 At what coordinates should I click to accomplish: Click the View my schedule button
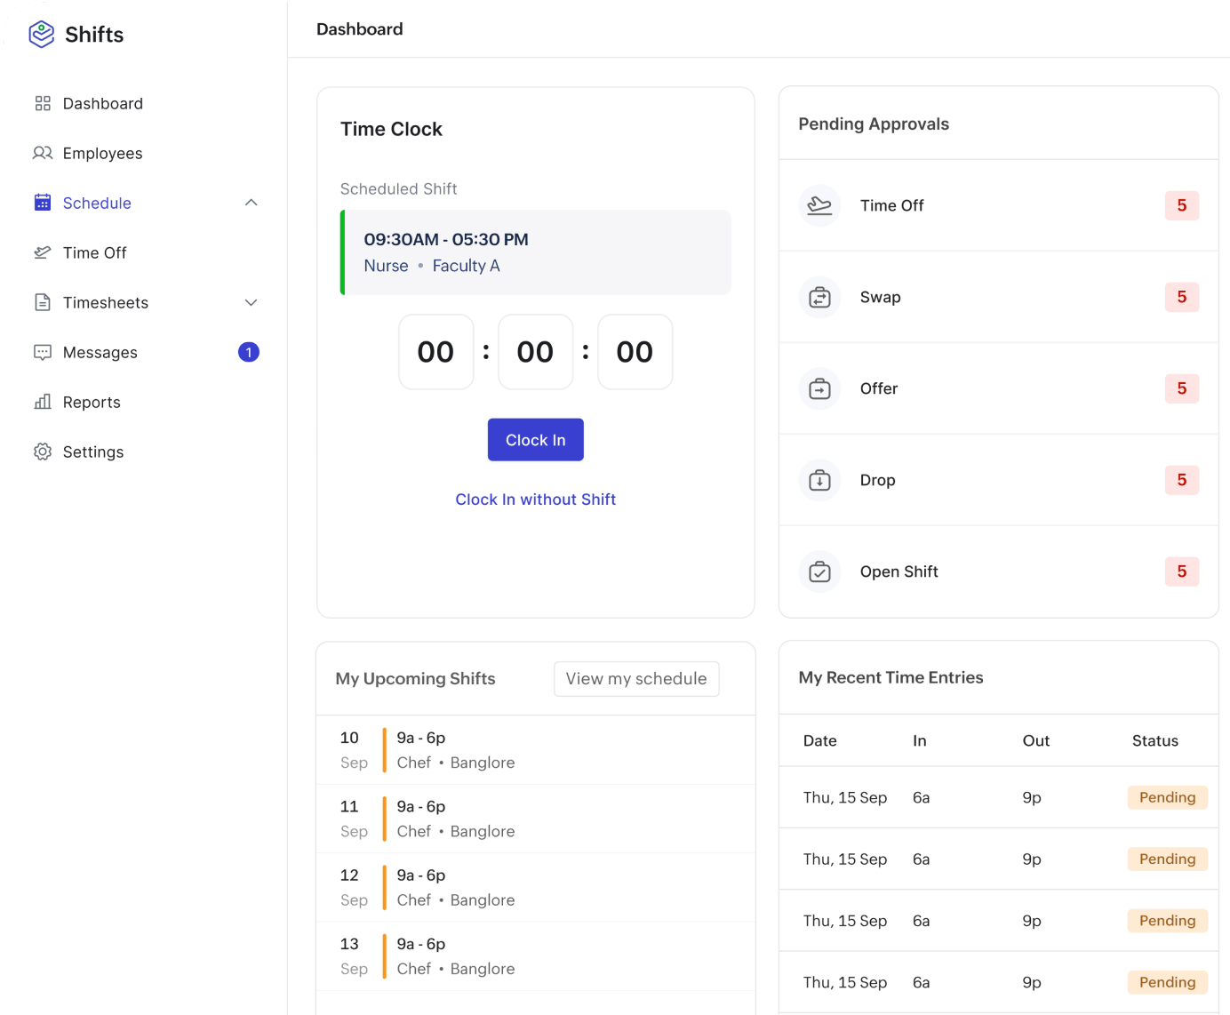(x=636, y=679)
